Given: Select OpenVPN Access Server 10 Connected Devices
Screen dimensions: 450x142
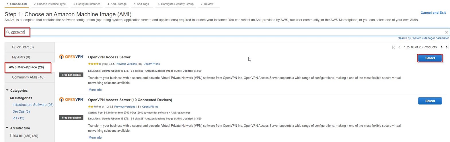Looking at the screenshot, I should tap(430, 101).
